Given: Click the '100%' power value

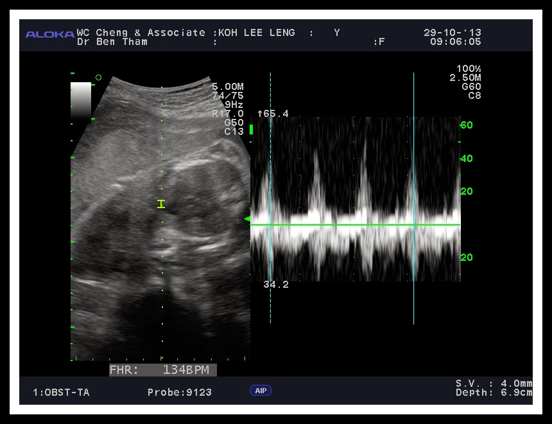Looking at the screenshot, I should point(469,69).
